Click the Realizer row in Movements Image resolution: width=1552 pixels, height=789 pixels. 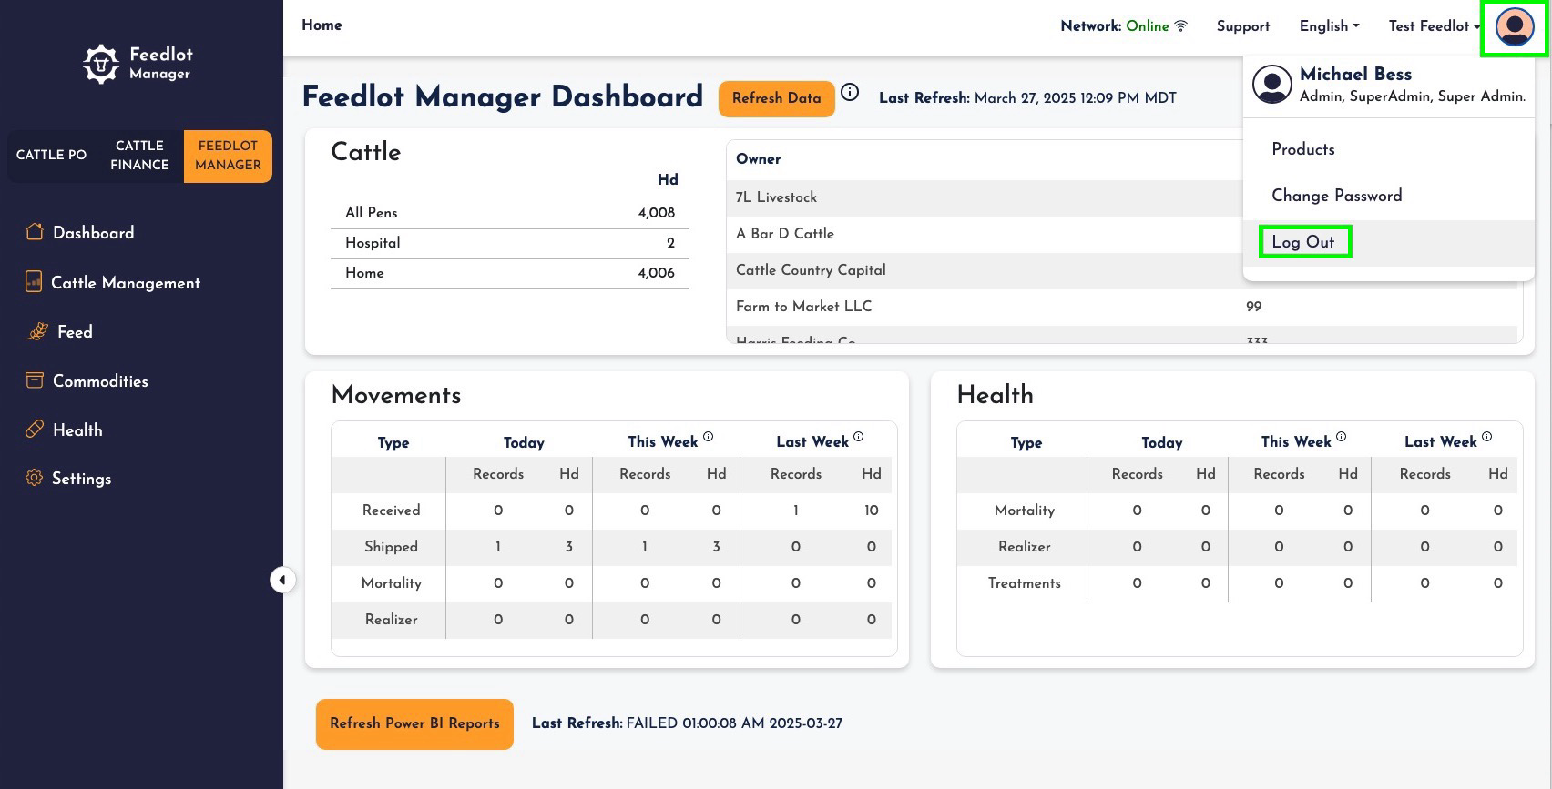tap(612, 620)
